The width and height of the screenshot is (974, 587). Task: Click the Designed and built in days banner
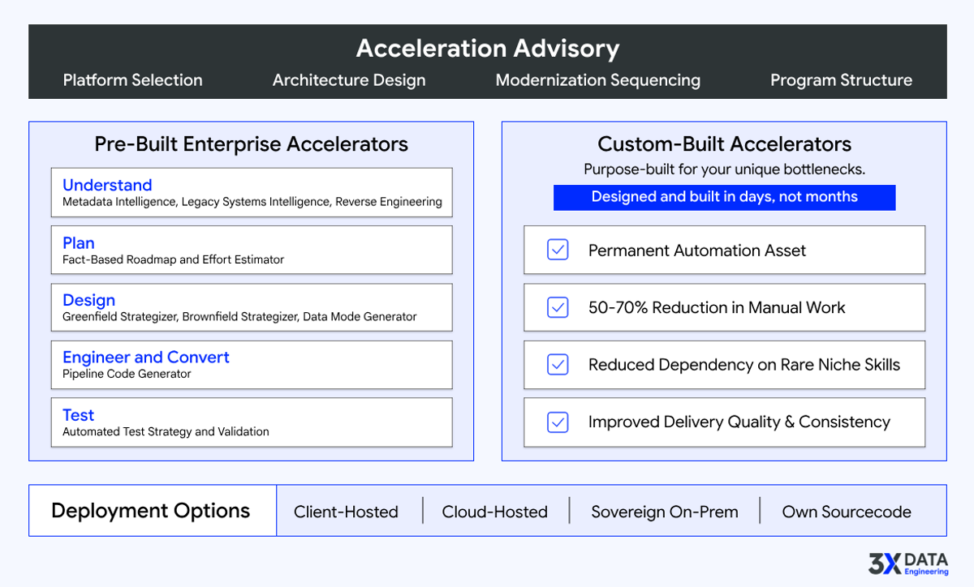(724, 196)
